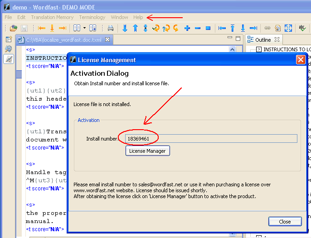311x238 pixels.
Task: Open the Help menu
Action: [138, 17]
